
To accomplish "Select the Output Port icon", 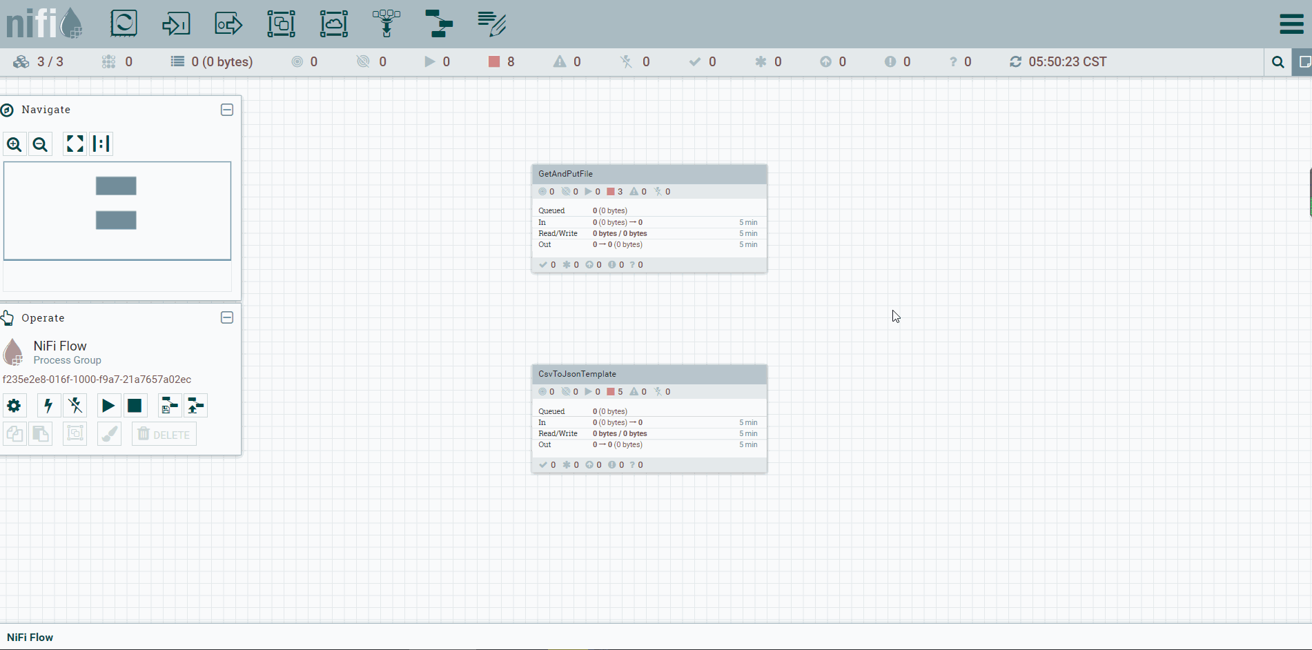I will coord(228,23).
